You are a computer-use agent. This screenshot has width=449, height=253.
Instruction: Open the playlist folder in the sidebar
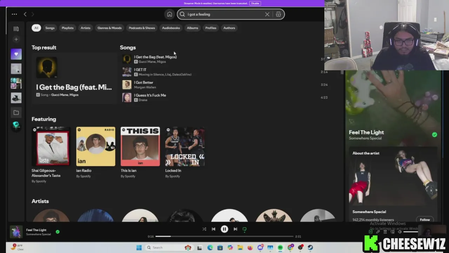(16, 112)
